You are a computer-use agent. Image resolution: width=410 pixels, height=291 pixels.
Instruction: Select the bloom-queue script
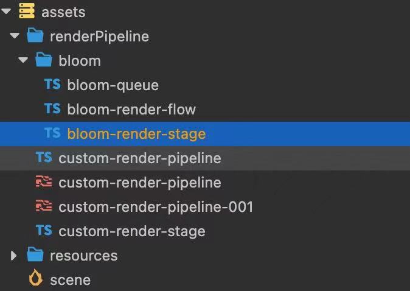pos(113,85)
